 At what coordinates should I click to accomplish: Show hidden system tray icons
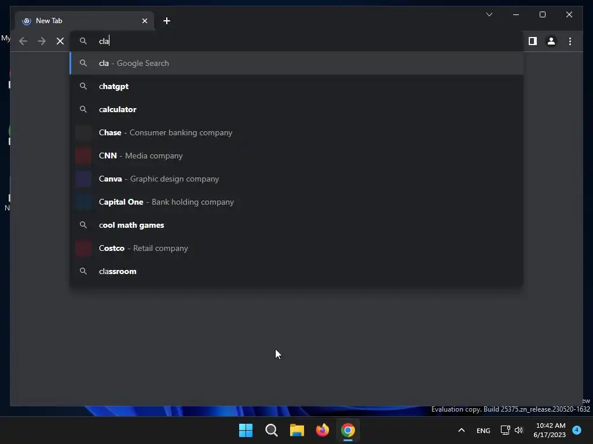(x=462, y=430)
